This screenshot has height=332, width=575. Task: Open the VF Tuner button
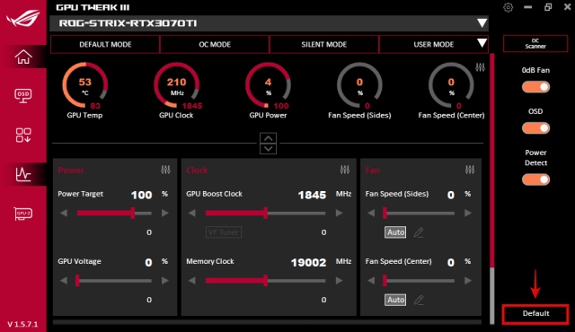[224, 232]
